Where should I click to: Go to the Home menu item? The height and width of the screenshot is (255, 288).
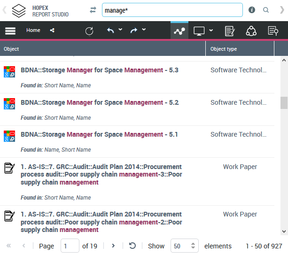tap(33, 31)
